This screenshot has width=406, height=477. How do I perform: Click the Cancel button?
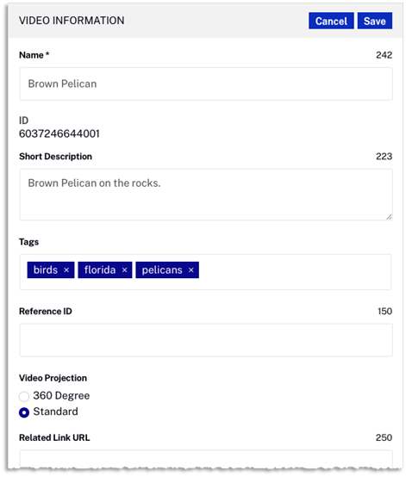[x=331, y=21]
